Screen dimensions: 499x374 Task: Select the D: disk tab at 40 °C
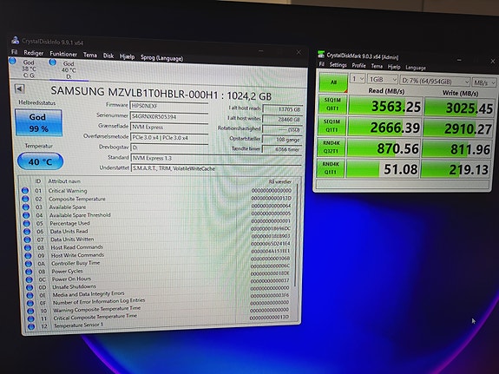tap(68, 69)
